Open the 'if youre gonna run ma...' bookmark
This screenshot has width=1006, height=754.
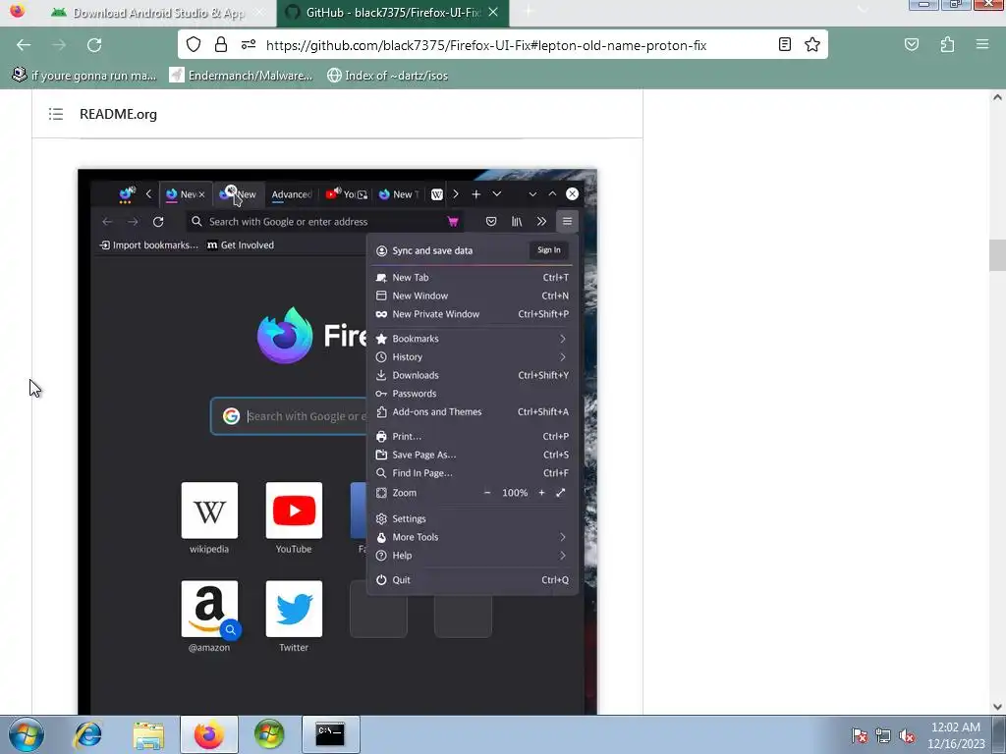tap(84, 75)
